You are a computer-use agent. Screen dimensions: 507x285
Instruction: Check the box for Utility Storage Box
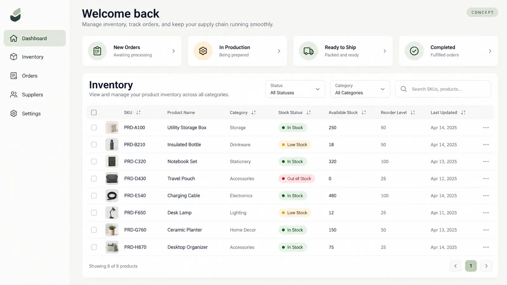tap(94, 128)
